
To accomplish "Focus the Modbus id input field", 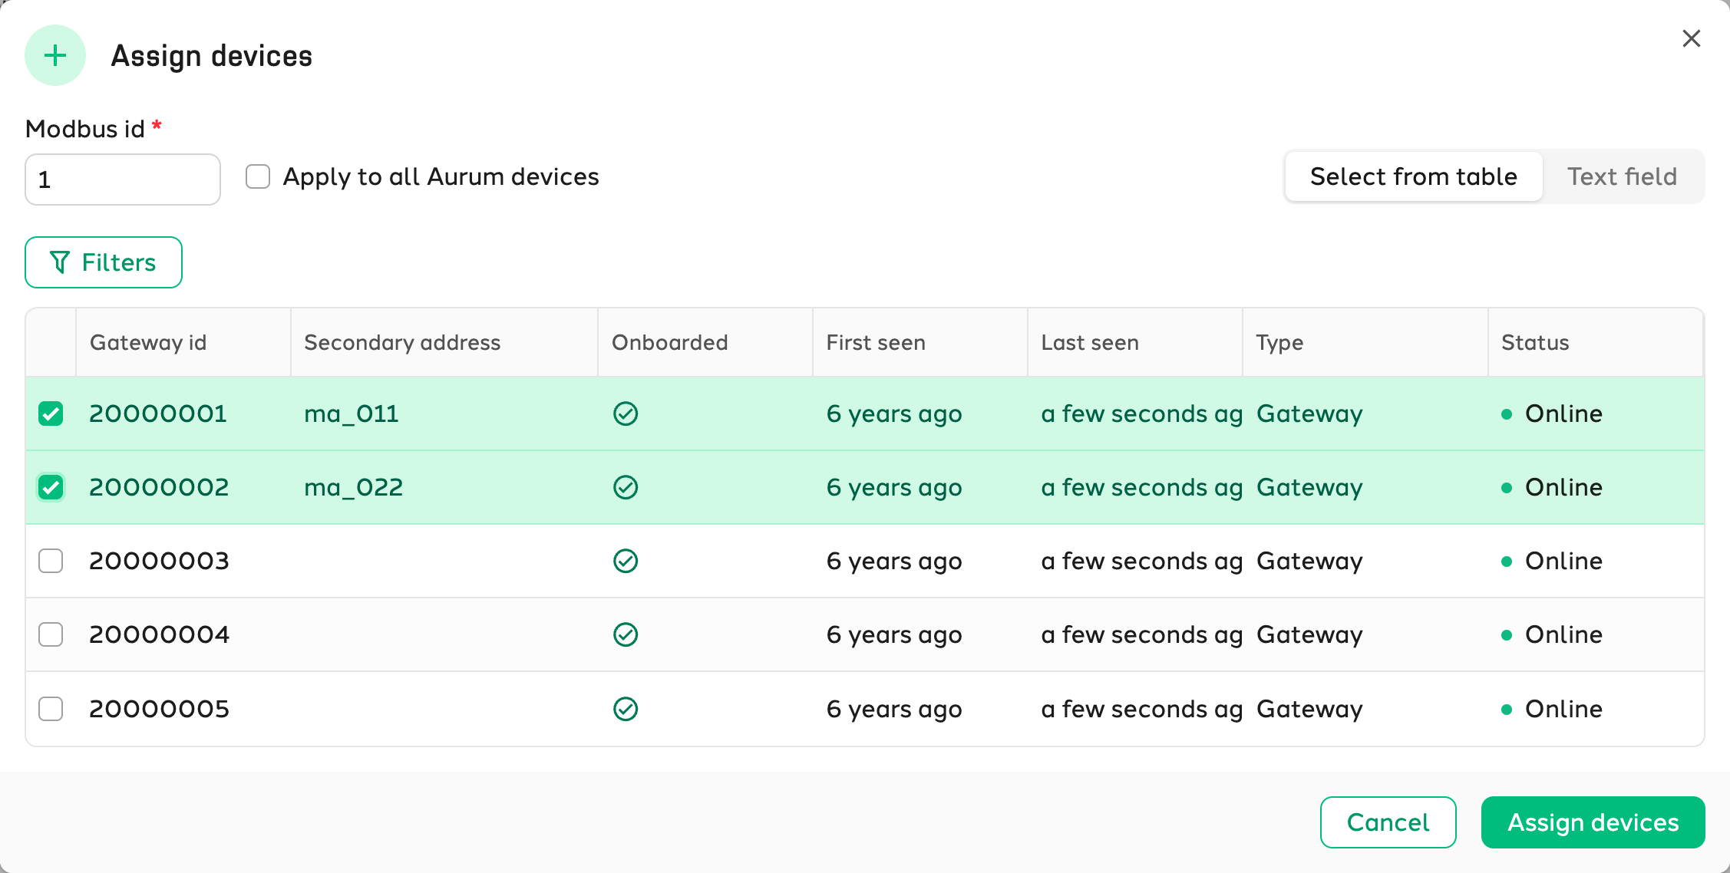I will 123,180.
